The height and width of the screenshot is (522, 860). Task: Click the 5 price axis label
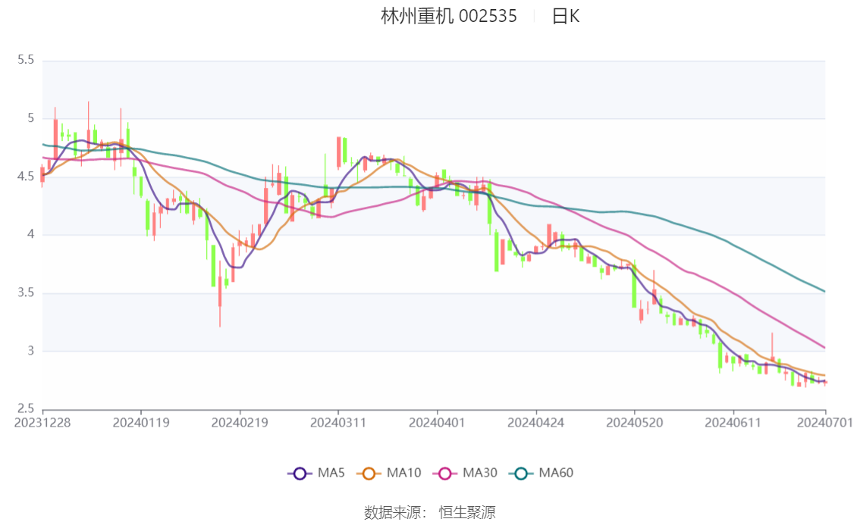pos(30,118)
